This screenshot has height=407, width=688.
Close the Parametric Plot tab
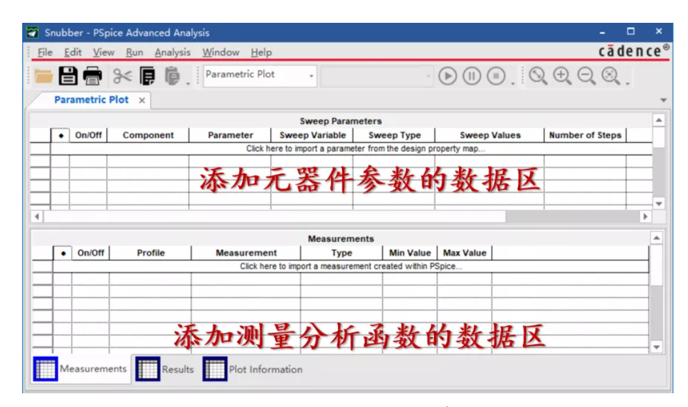[x=142, y=100]
